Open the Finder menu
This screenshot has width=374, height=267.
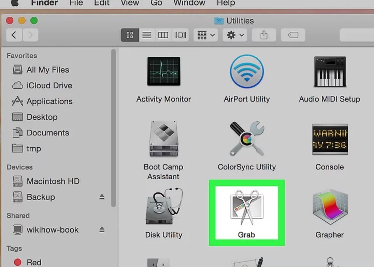coord(44,3)
